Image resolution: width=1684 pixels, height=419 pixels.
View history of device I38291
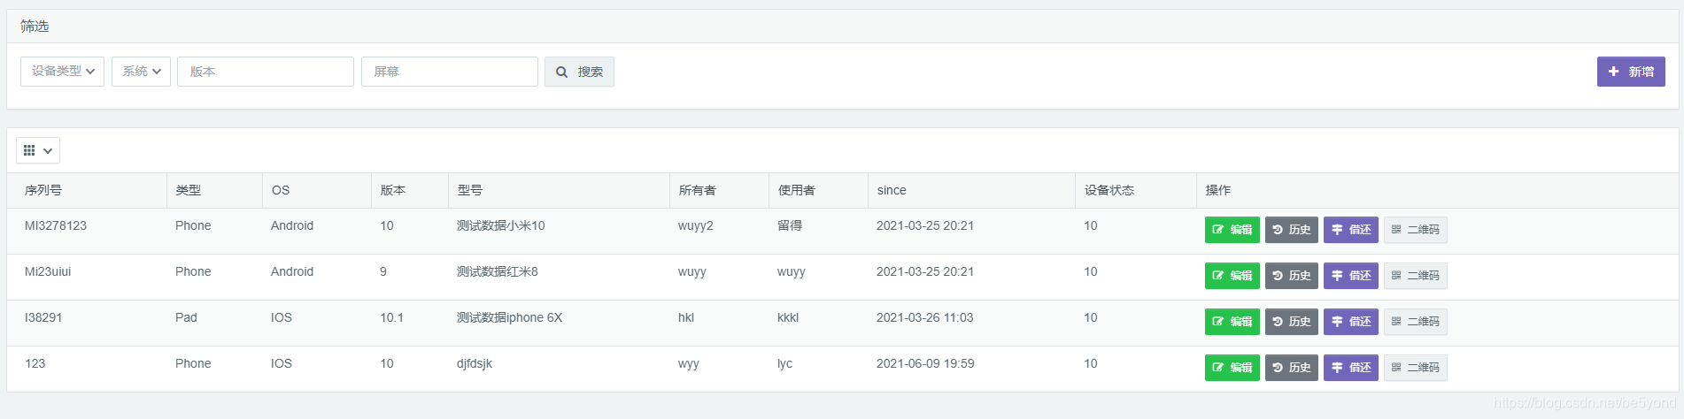click(1292, 322)
